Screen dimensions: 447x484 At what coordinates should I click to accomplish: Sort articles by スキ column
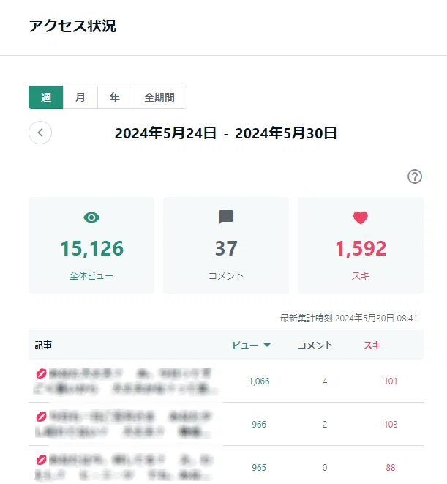[372, 345]
